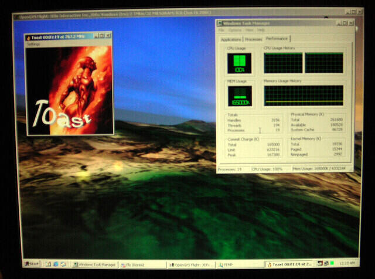Click the right CPU Usage History graph

click(x=324, y=63)
